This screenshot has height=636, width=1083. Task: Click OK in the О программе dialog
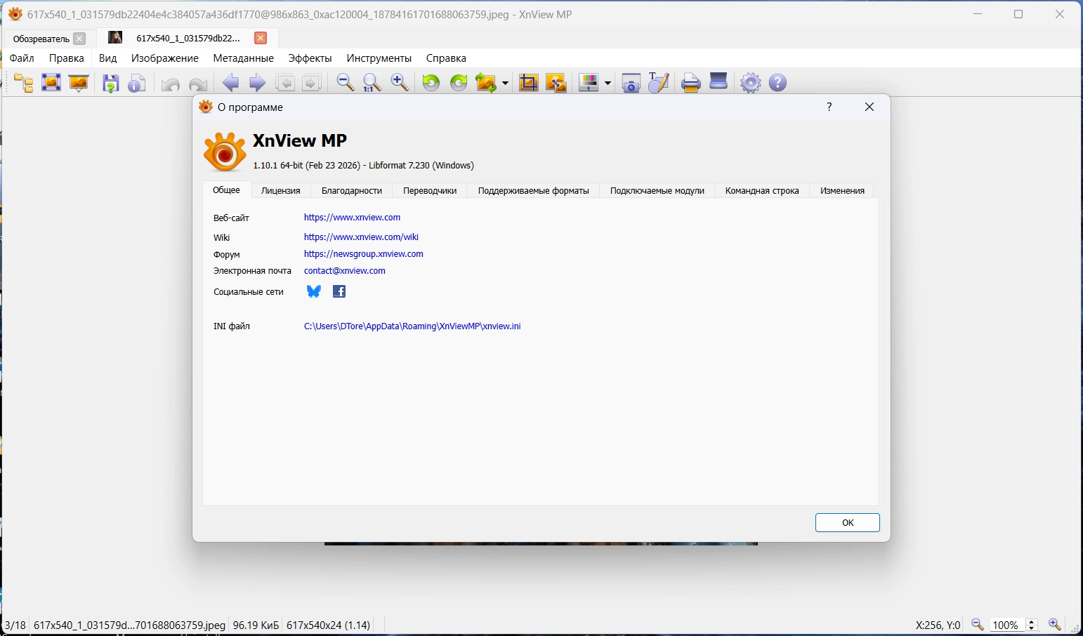tap(848, 523)
